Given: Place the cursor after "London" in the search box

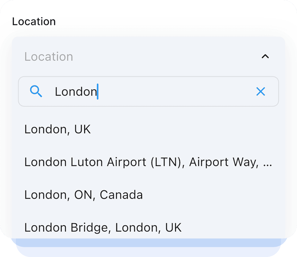Looking at the screenshot, I should 98,92.
